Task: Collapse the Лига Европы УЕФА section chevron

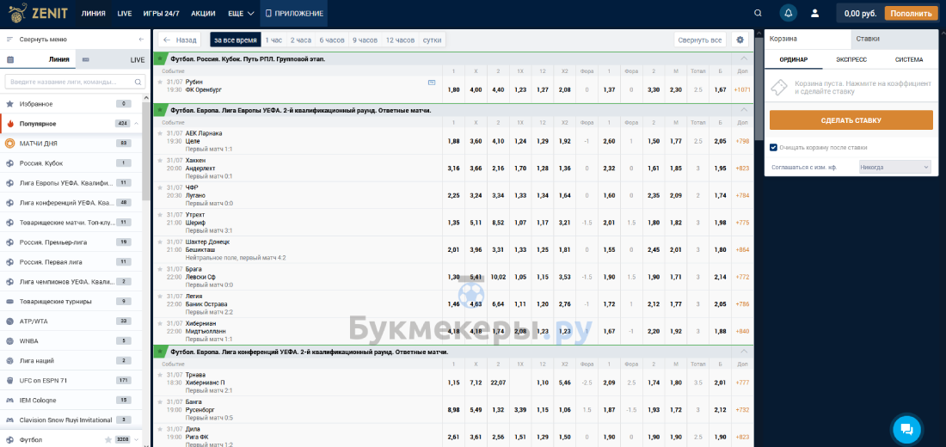Action: [x=744, y=110]
